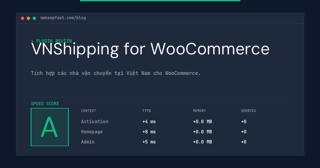The image size is (320, 168).
Task: Click the QUERIES column header
Action: [x=249, y=111]
